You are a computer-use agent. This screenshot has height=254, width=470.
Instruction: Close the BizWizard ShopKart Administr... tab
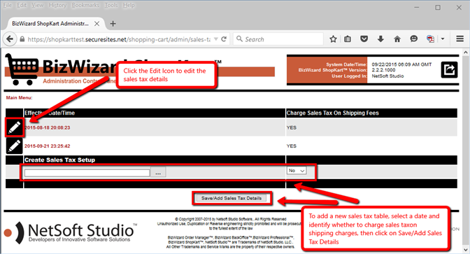click(97, 24)
